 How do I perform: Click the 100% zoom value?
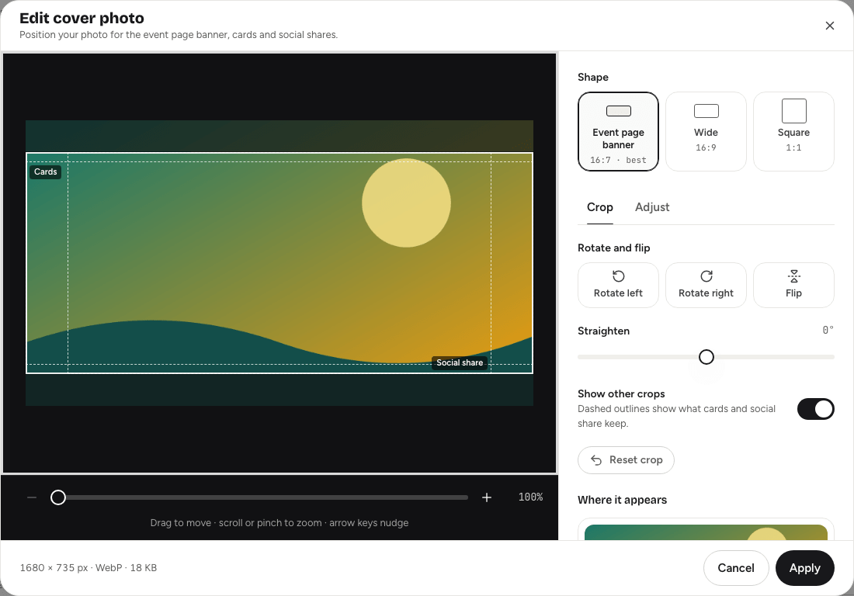[530, 497]
